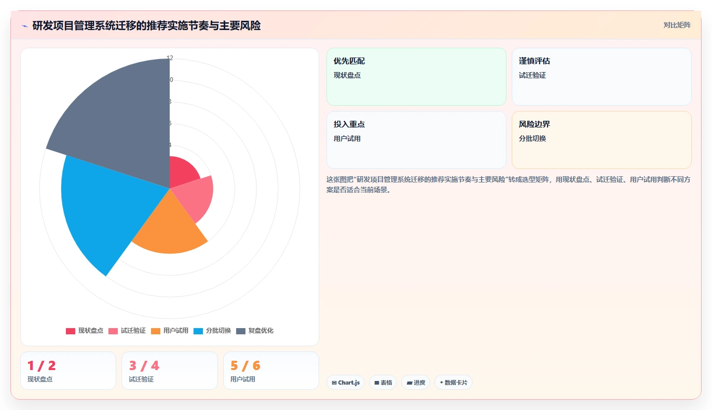Select the 风险边界 card
712x410 pixels.
coord(601,140)
